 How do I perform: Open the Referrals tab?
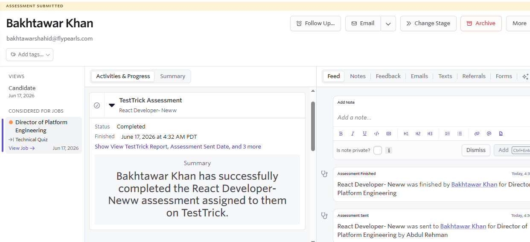(x=474, y=76)
